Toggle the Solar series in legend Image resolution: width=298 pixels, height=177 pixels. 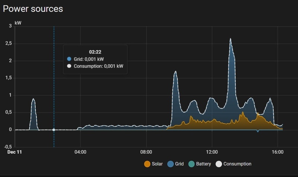pos(153,164)
